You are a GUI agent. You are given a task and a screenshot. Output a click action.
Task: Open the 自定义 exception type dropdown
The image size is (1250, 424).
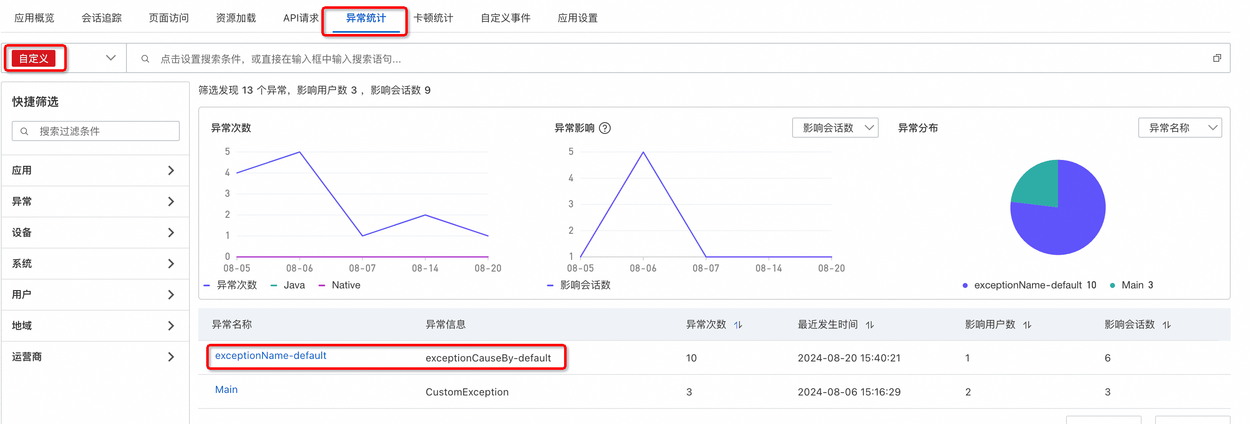pyautogui.click(x=110, y=58)
